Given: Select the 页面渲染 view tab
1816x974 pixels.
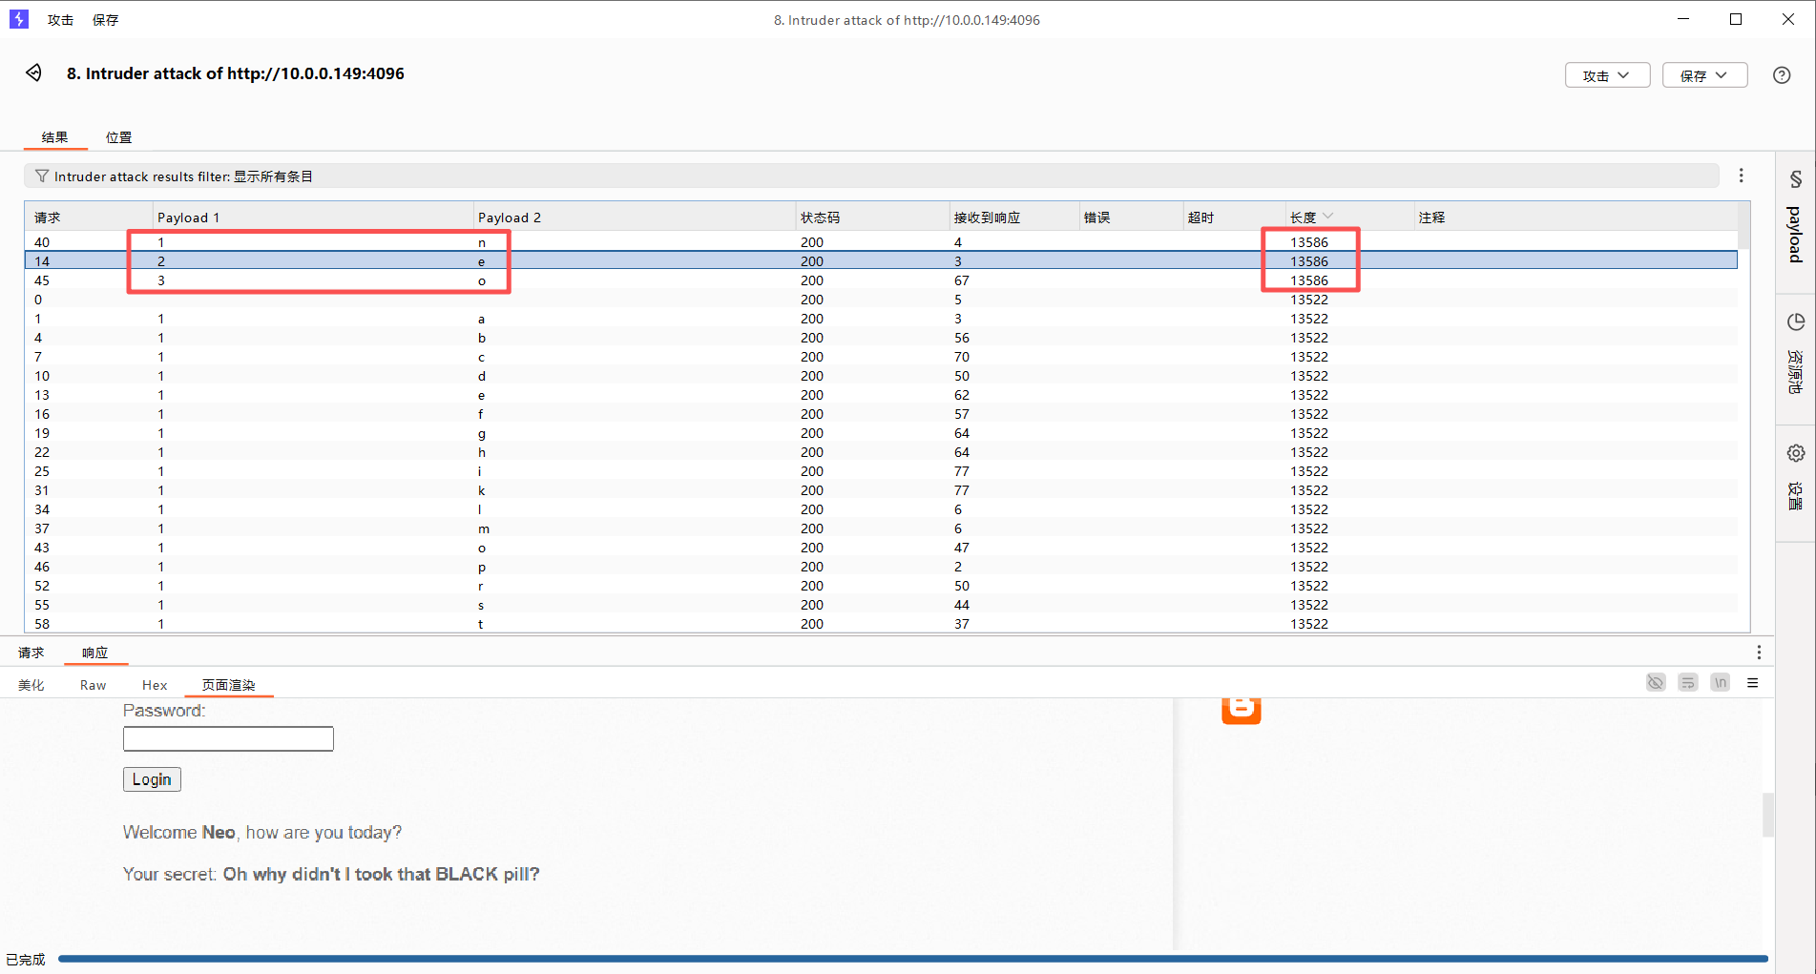Looking at the screenshot, I should [229, 685].
